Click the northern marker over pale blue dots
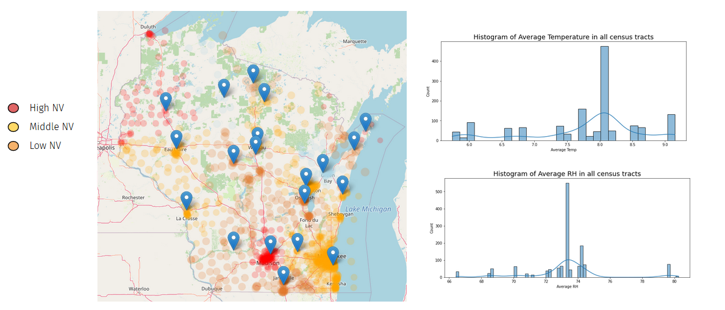Viewport: 725px width, 310px height. point(224,88)
